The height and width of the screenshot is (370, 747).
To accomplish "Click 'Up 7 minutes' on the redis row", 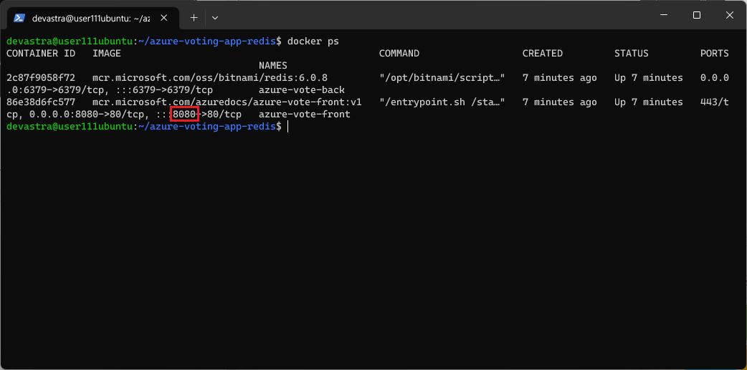I will click(x=648, y=78).
